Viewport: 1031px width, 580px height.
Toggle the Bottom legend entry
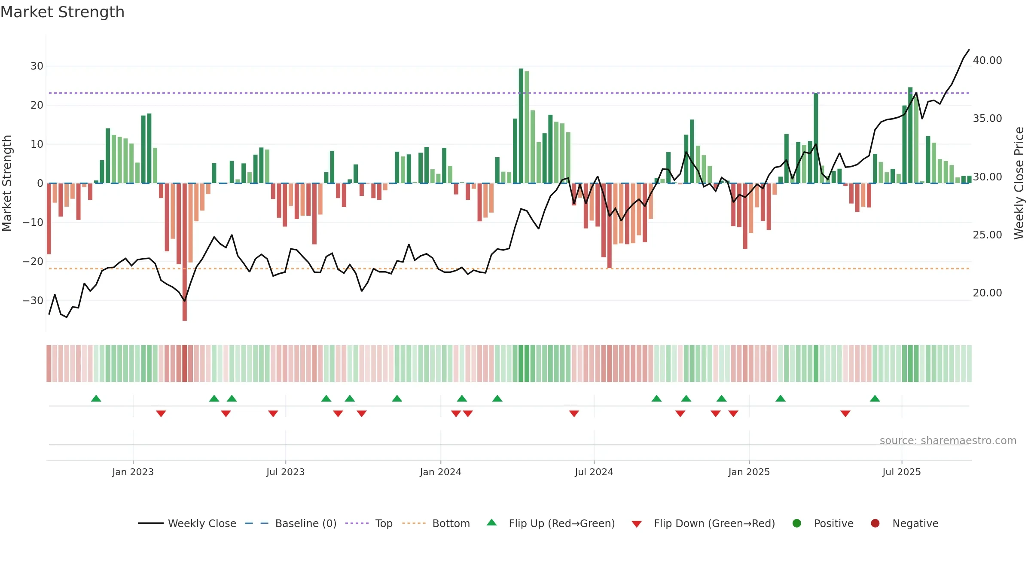436,523
